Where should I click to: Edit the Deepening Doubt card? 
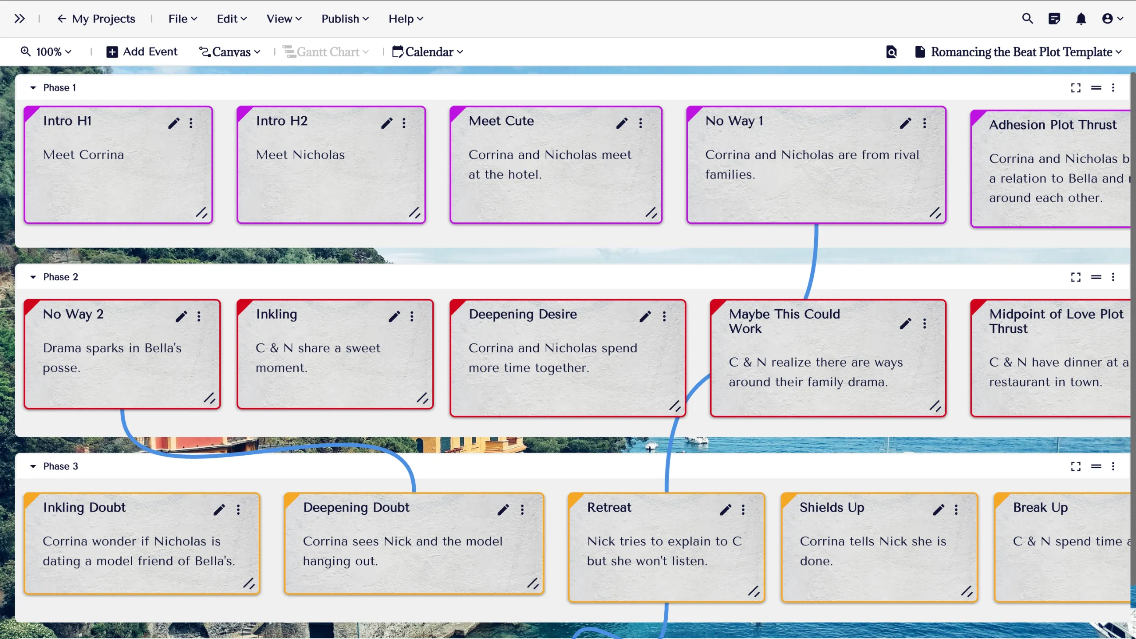503,509
